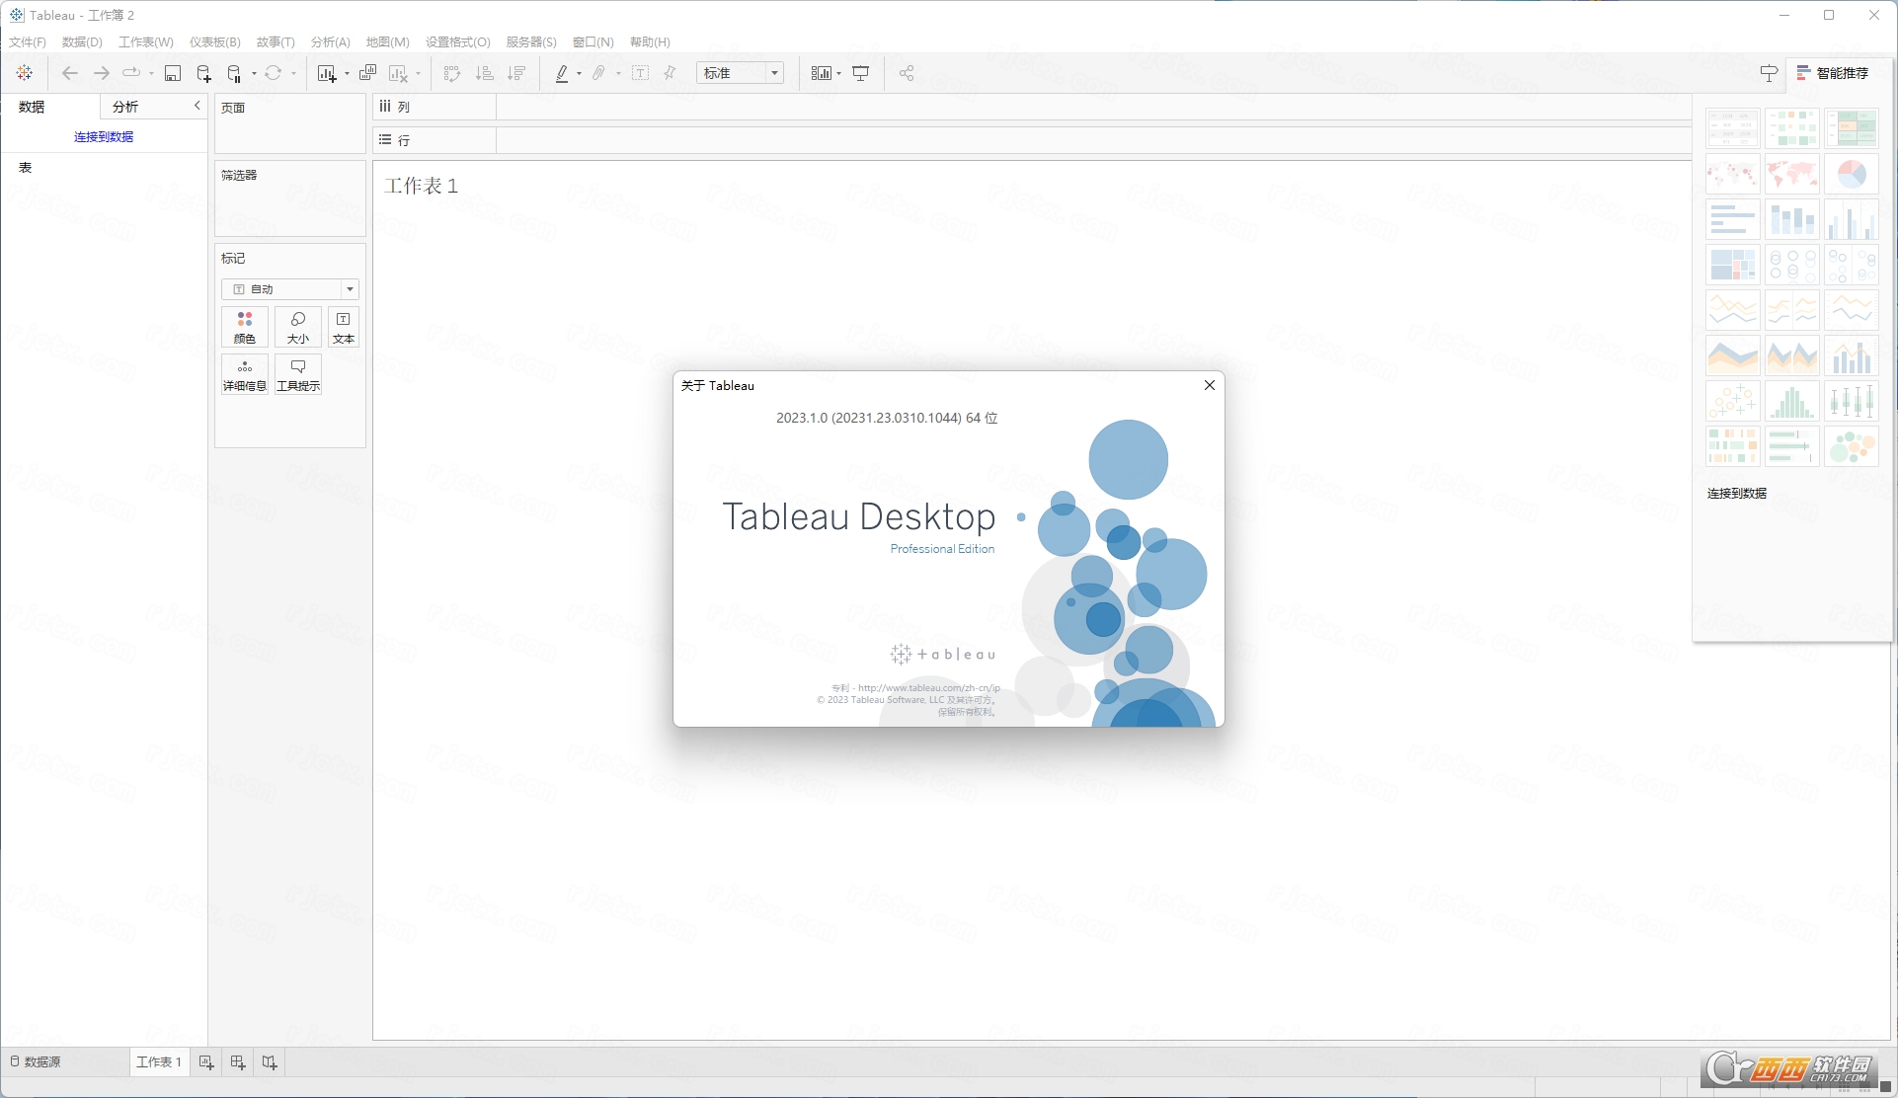Toggle the Fix Axes pin icon

click(x=671, y=73)
